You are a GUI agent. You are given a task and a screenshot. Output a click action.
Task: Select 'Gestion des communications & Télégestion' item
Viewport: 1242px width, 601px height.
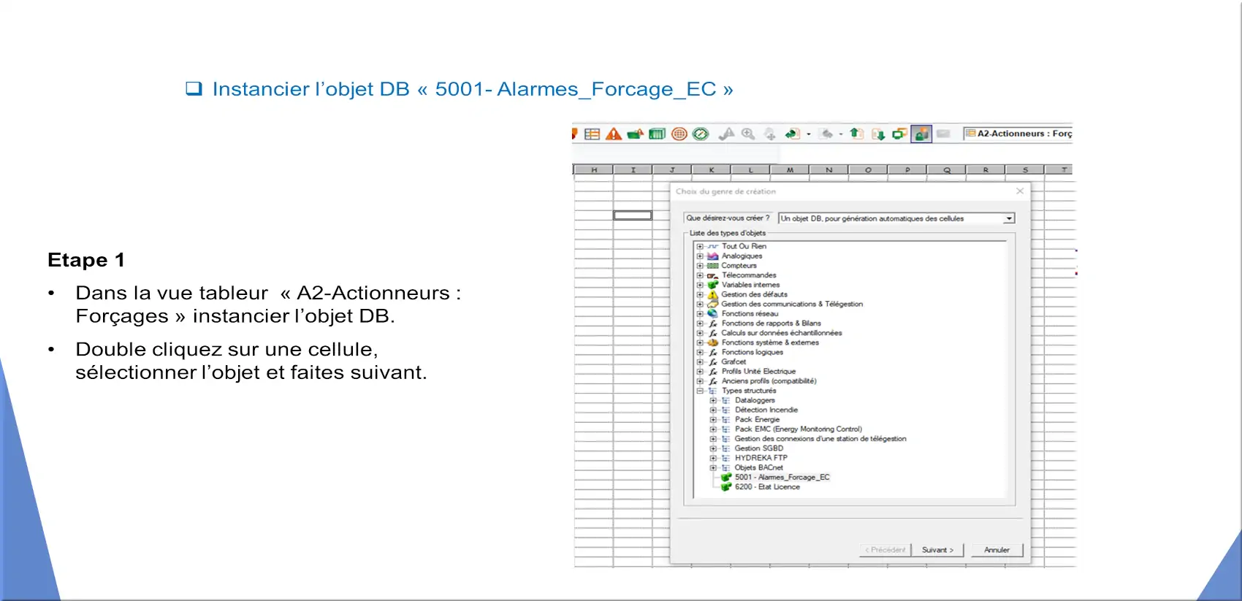tap(792, 304)
